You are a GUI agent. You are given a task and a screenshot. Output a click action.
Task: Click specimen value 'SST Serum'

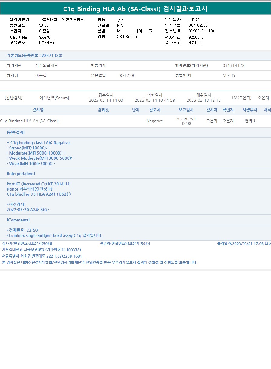point(127,37)
